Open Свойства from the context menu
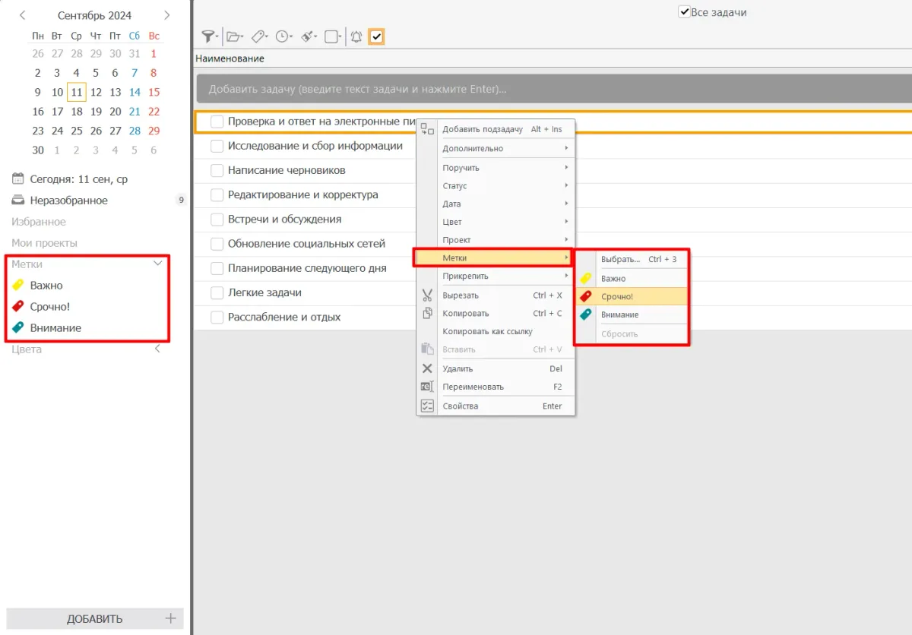This screenshot has width=912, height=635. [x=461, y=406]
